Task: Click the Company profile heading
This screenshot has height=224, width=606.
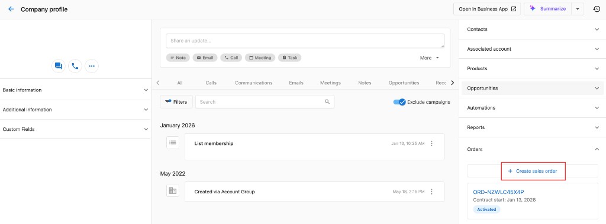Action: click(x=44, y=9)
